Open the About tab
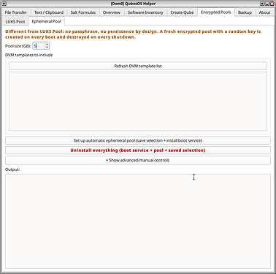 point(264,12)
